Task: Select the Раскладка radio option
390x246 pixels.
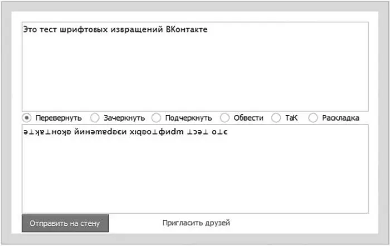Action: [313, 118]
